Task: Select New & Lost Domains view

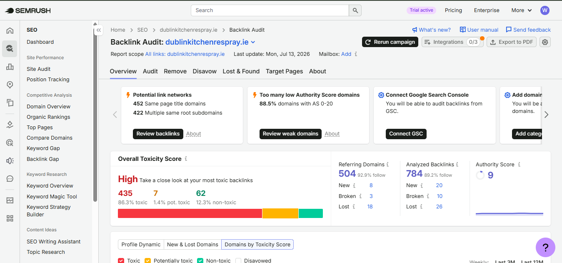Action: [192, 245]
